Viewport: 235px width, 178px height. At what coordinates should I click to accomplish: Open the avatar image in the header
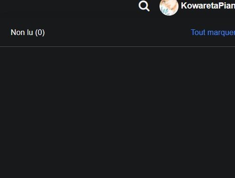coord(169,7)
